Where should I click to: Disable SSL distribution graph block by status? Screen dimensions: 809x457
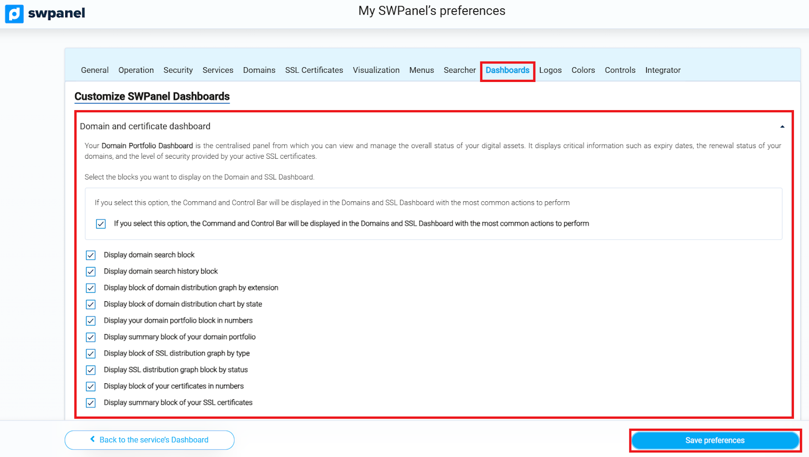(x=91, y=370)
